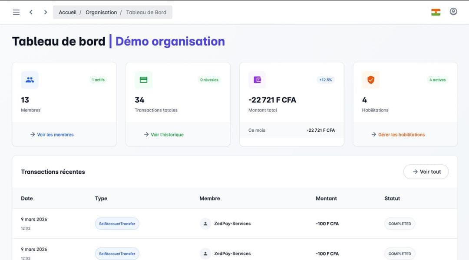Click Tableau de Bord breadcrumb item

tap(146, 12)
